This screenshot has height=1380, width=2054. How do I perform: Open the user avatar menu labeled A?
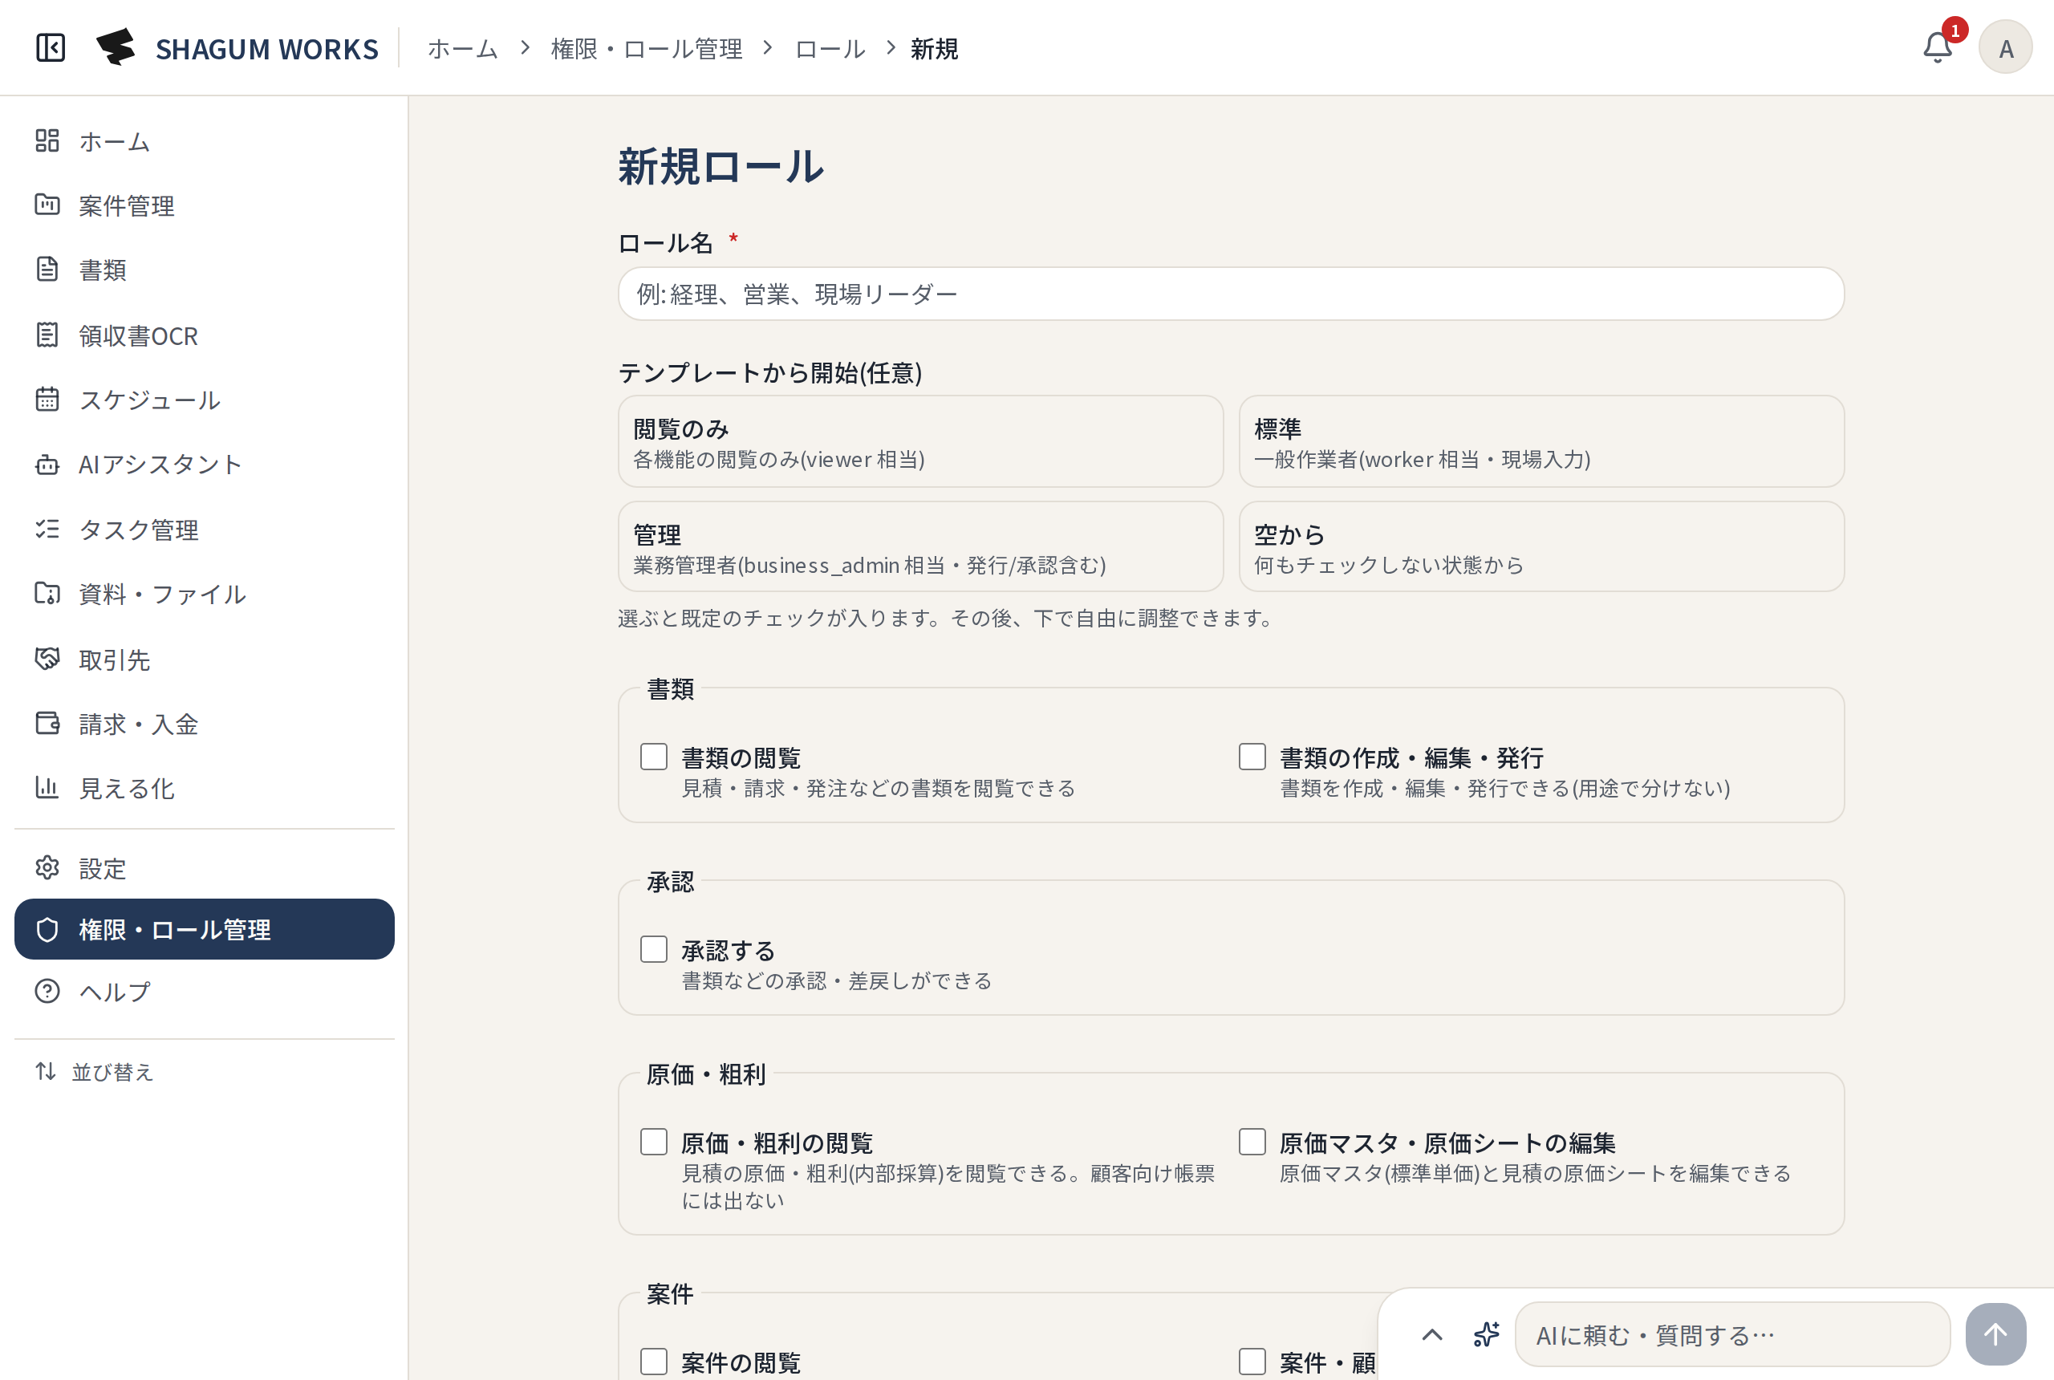pyautogui.click(x=2005, y=47)
